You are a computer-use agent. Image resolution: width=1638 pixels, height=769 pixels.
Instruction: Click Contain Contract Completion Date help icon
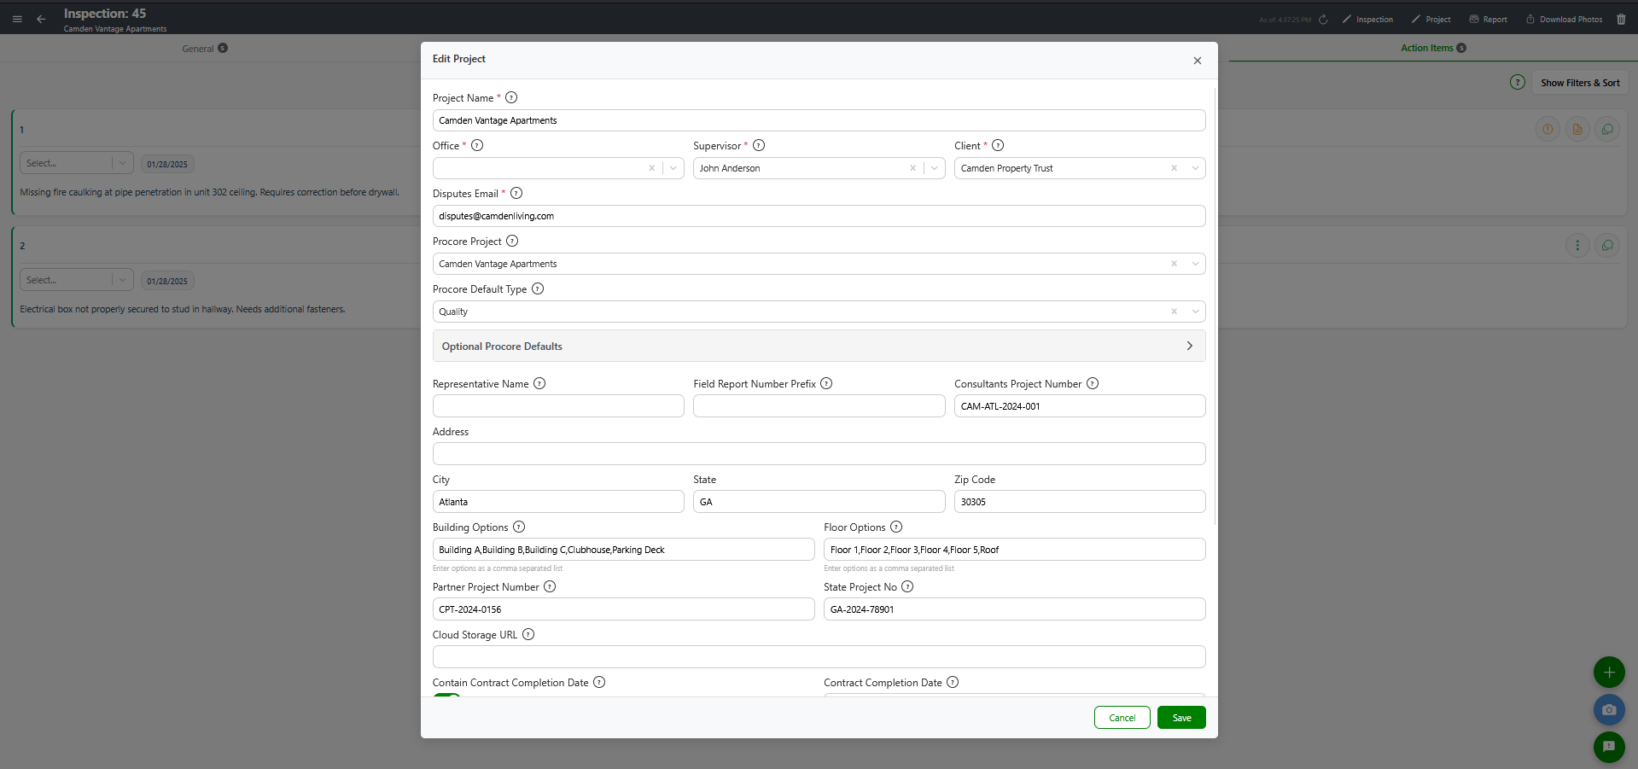click(x=599, y=683)
